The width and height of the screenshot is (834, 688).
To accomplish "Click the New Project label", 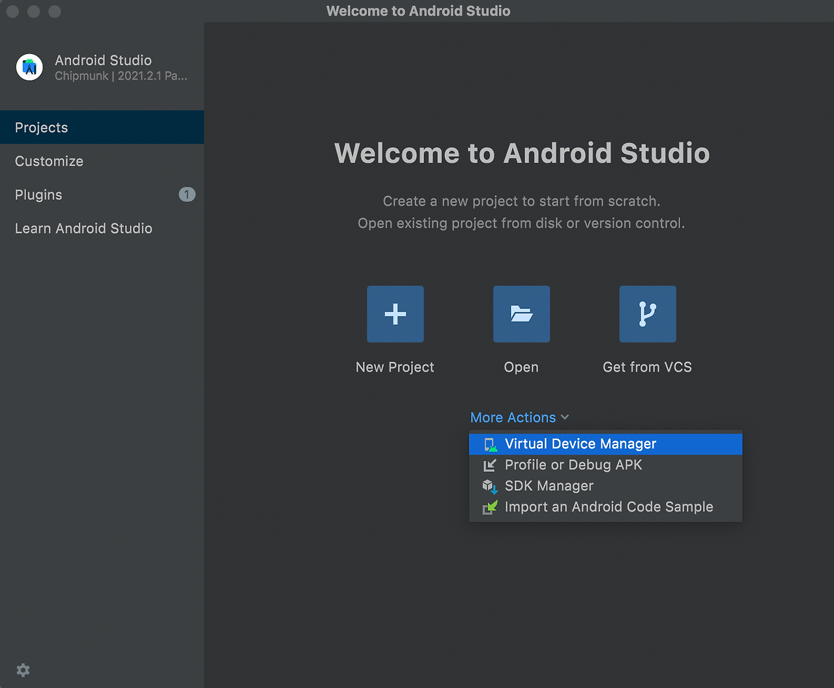I will coord(395,367).
